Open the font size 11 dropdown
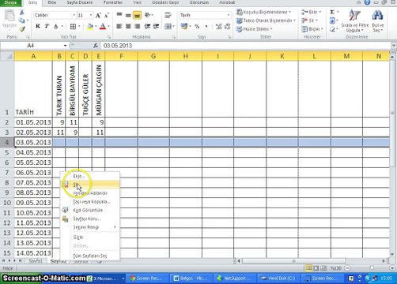The height and width of the screenshot is (284, 397). tap(91, 15)
